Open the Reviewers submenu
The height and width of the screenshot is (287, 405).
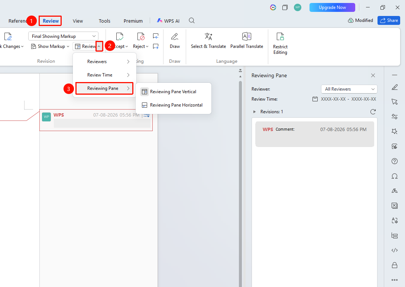click(x=105, y=62)
